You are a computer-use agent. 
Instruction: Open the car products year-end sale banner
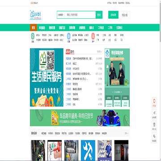[80, 118]
